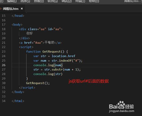Open the 帮助(H) menu
This screenshot has width=142, height=116.
(x=94, y=1)
